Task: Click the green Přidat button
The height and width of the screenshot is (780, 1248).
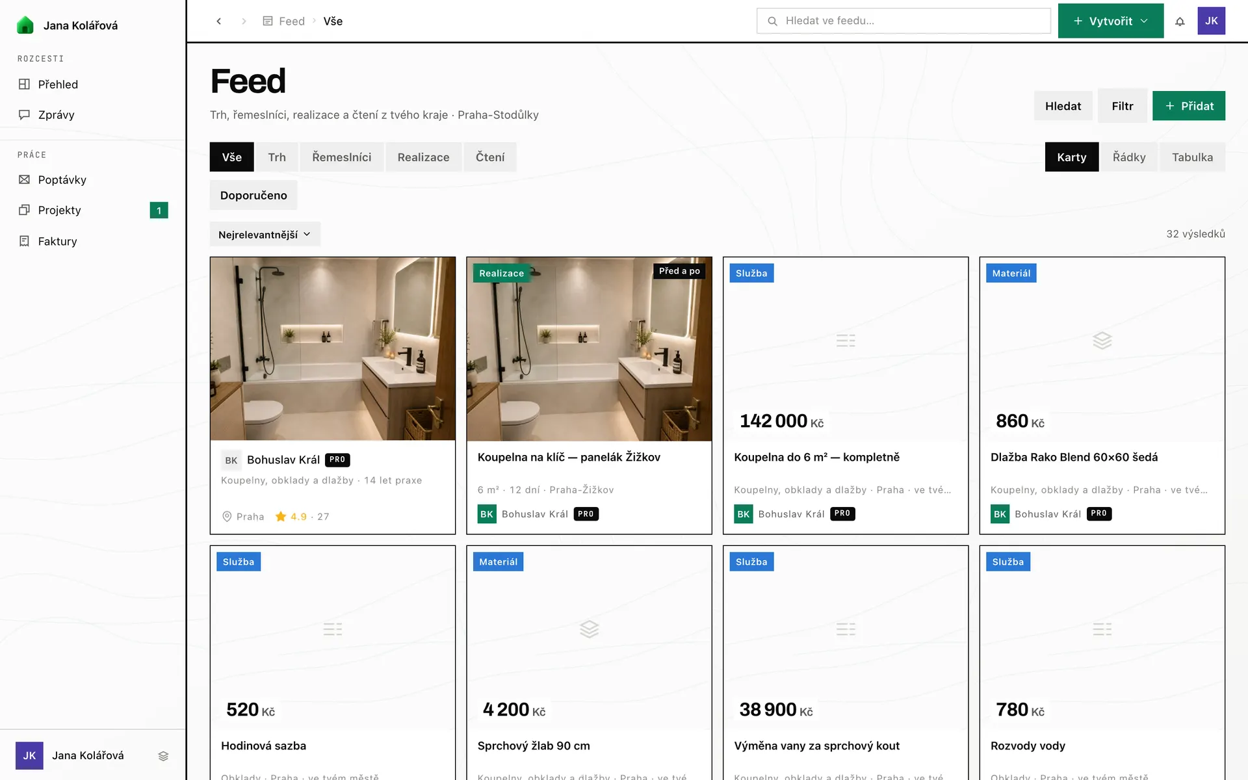Action: point(1189,106)
